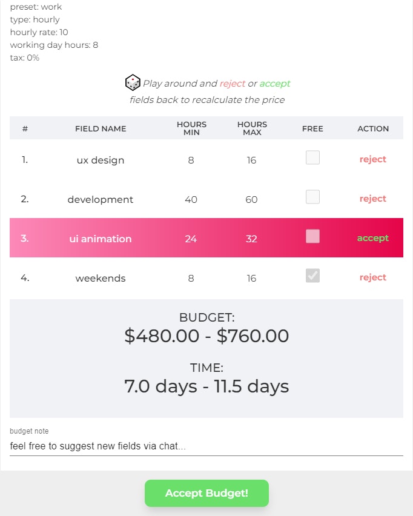Click the Accept Budget! button

(x=206, y=493)
